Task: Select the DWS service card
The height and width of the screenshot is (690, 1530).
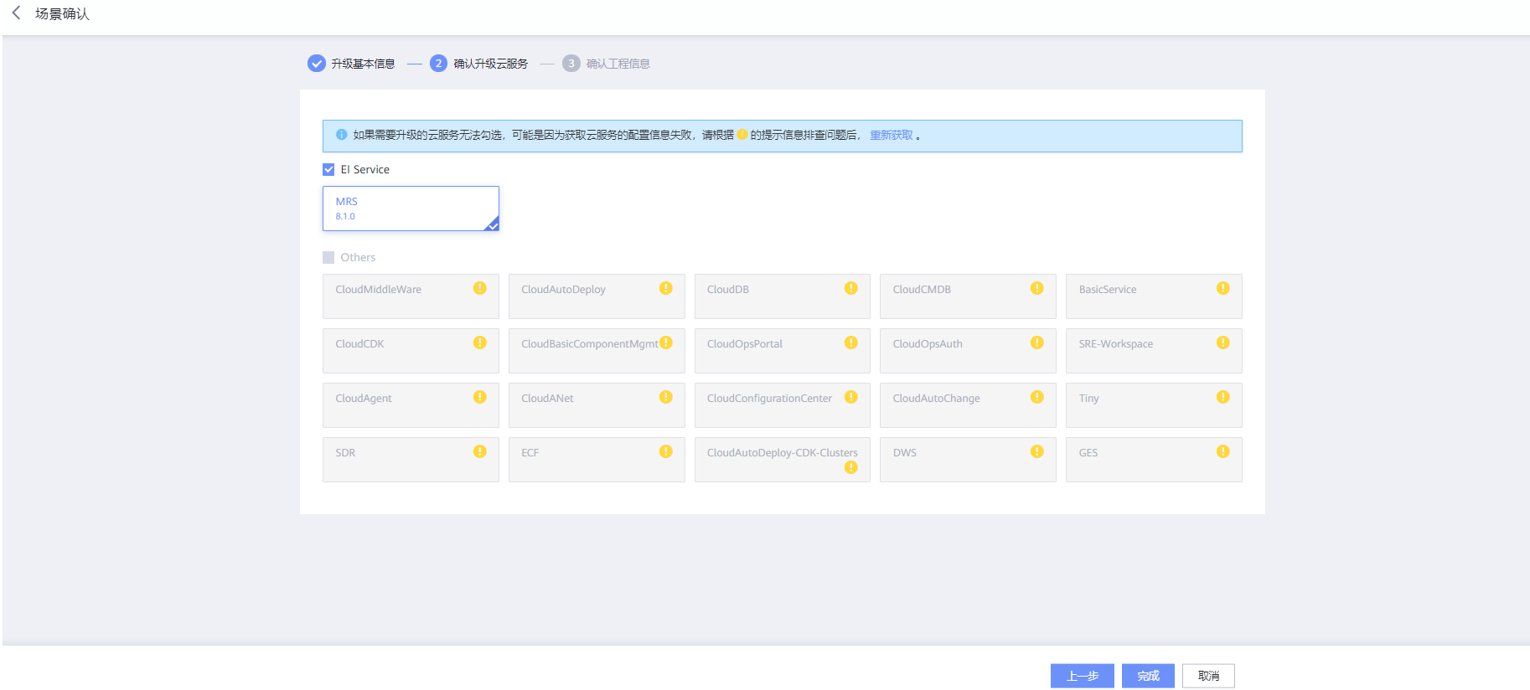Action: [x=967, y=459]
